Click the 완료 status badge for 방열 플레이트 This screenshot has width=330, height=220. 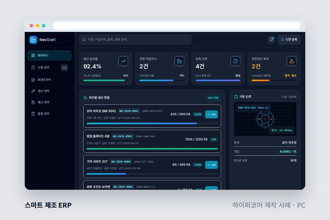(x=214, y=139)
